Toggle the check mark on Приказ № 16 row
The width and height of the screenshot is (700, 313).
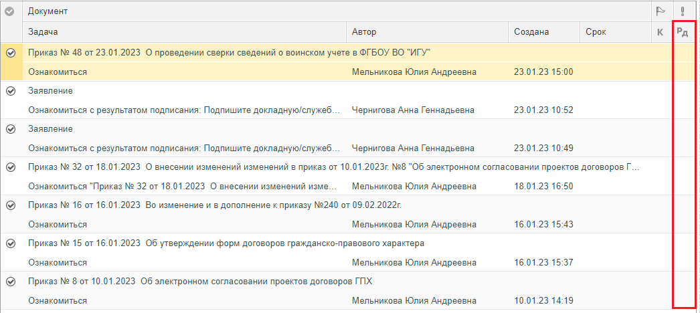coord(11,205)
